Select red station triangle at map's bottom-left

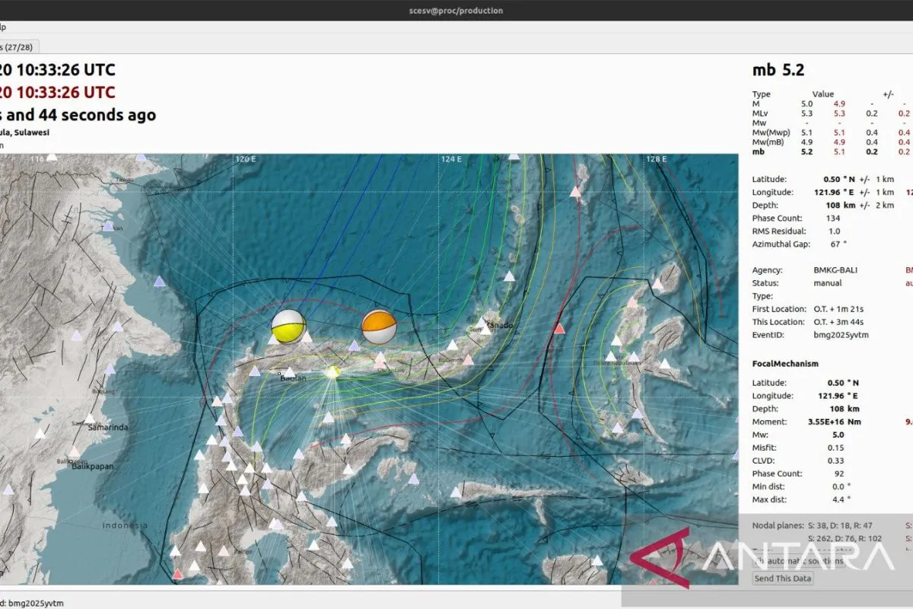tap(177, 574)
